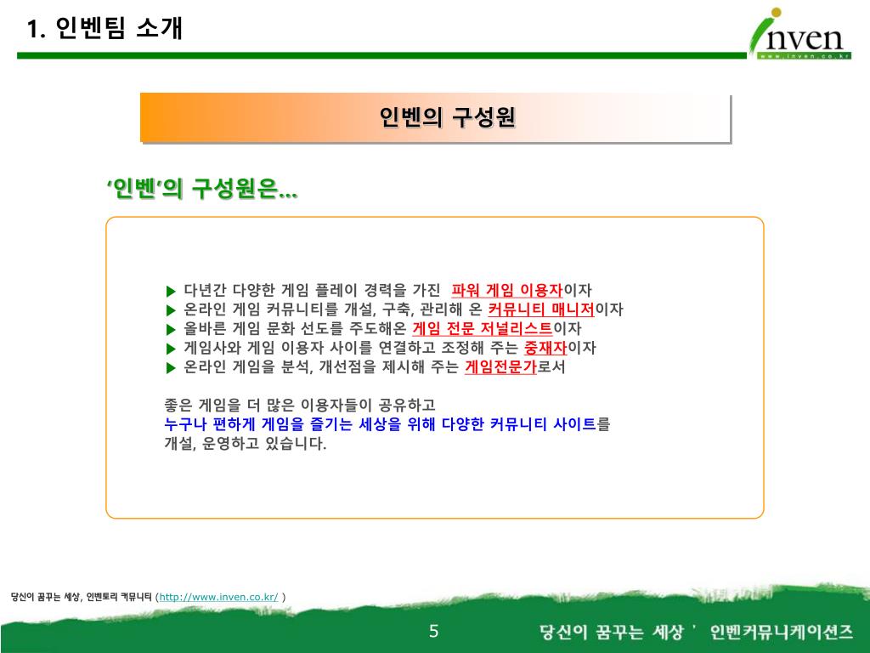This screenshot has width=870, height=653.
Task: Click the red underlined word '게임전문가'
Action: pyautogui.click(x=500, y=367)
